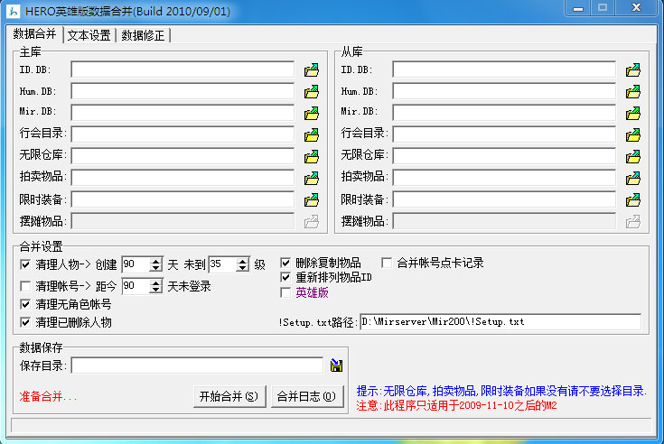Click the blue 提示 hint text

pyautogui.click(x=501, y=391)
